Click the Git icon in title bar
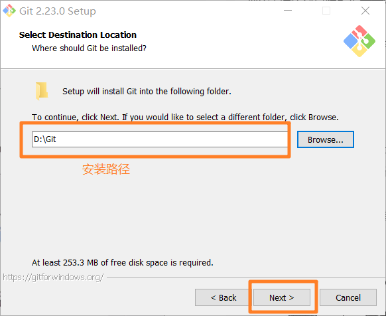Viewport: 386px width, 316px height. point(9,11)
